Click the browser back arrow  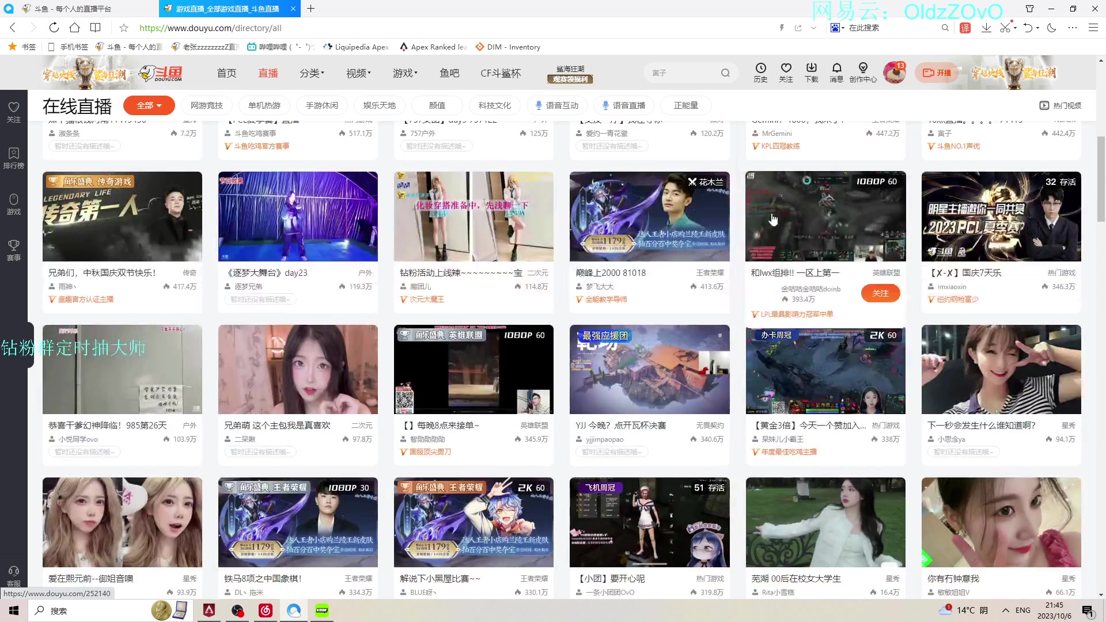[13, 28]
